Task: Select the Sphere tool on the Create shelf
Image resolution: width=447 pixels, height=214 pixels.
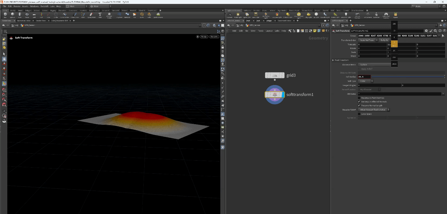Action: (x=12, y=15)
